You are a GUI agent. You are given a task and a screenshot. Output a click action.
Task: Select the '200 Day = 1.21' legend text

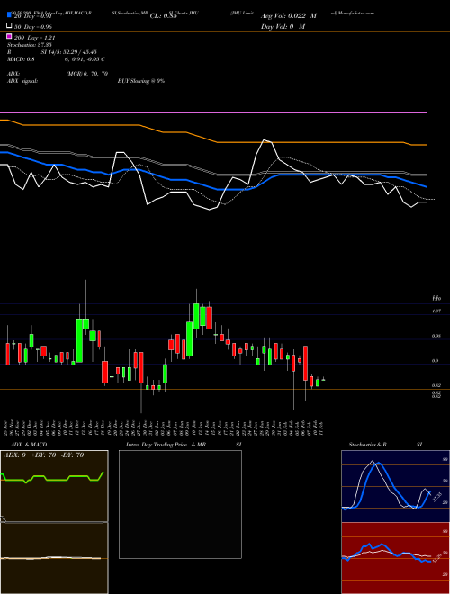(x=34, y=38)
